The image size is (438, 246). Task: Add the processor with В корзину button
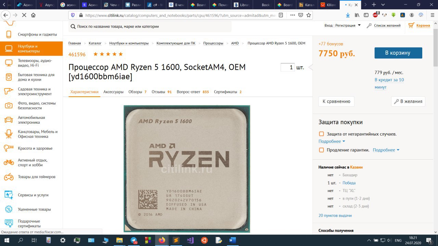(398, 53)
